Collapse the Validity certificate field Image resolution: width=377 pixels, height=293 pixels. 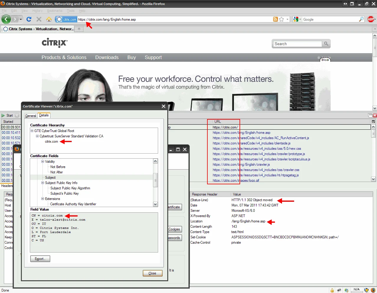coord(42,162)
